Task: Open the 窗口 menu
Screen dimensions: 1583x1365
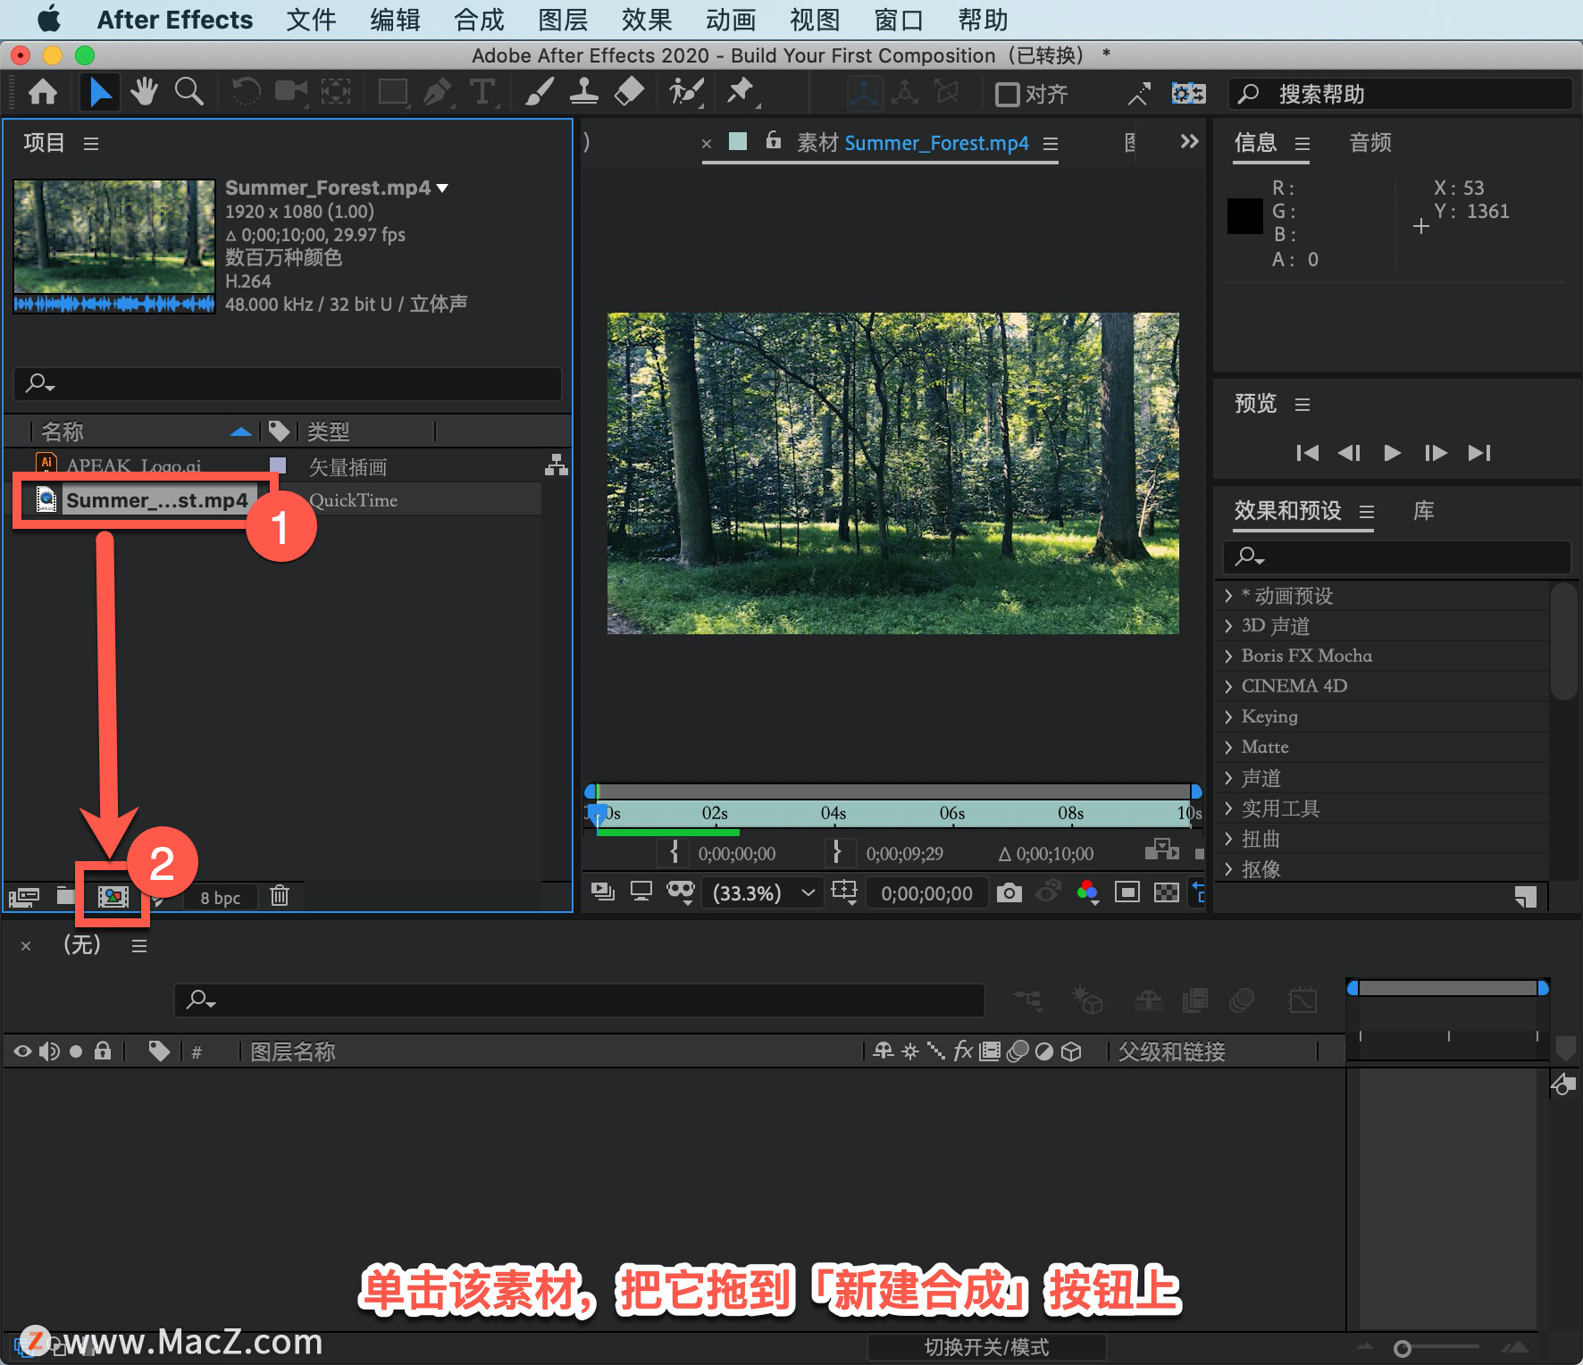Action: tap(899, 20)
